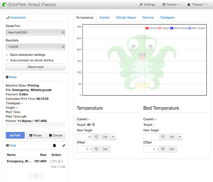Delete Emergency_W... file via trash icon

click(x=51, y=161)
